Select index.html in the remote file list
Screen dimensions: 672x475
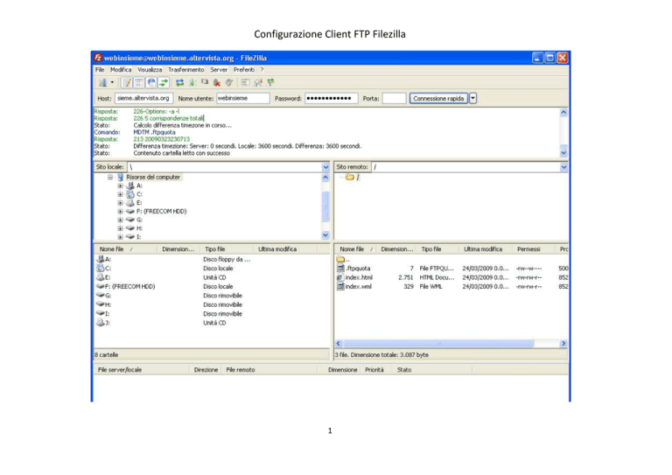click(359, 277)
